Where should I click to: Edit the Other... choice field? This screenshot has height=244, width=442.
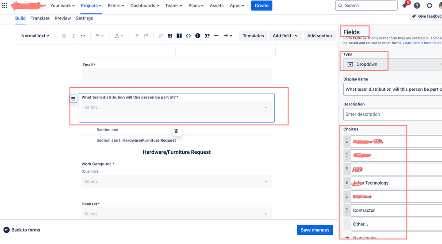coord(396,224)
